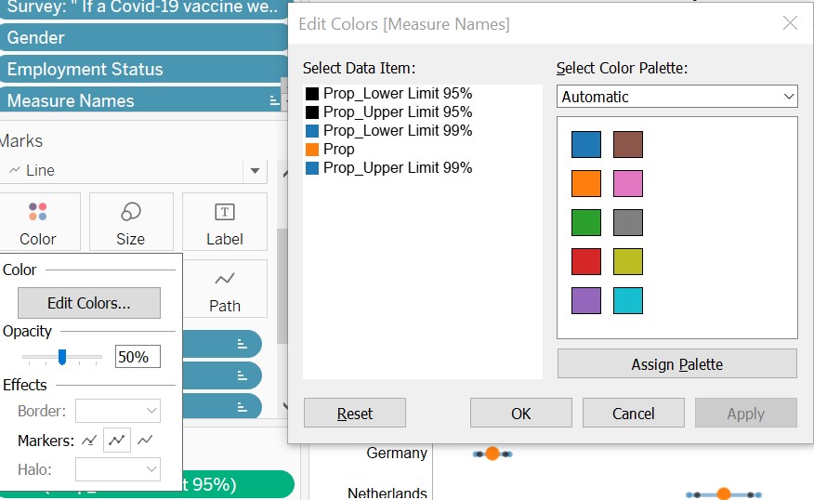Select Prop_Lower Limit 95% data item
The width and height of the screenshot is (814, 500).
[x=397, y=93]
